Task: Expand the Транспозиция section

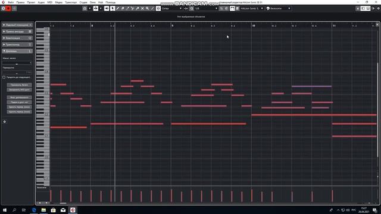Action: [17, 45]
